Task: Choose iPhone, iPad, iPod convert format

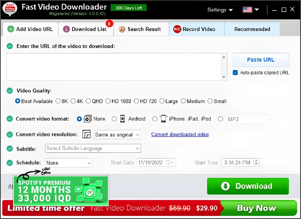Action: click(x=155, y=119)
